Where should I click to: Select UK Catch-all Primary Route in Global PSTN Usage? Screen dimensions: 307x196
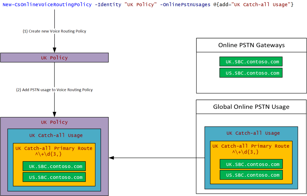pos(251,146)
